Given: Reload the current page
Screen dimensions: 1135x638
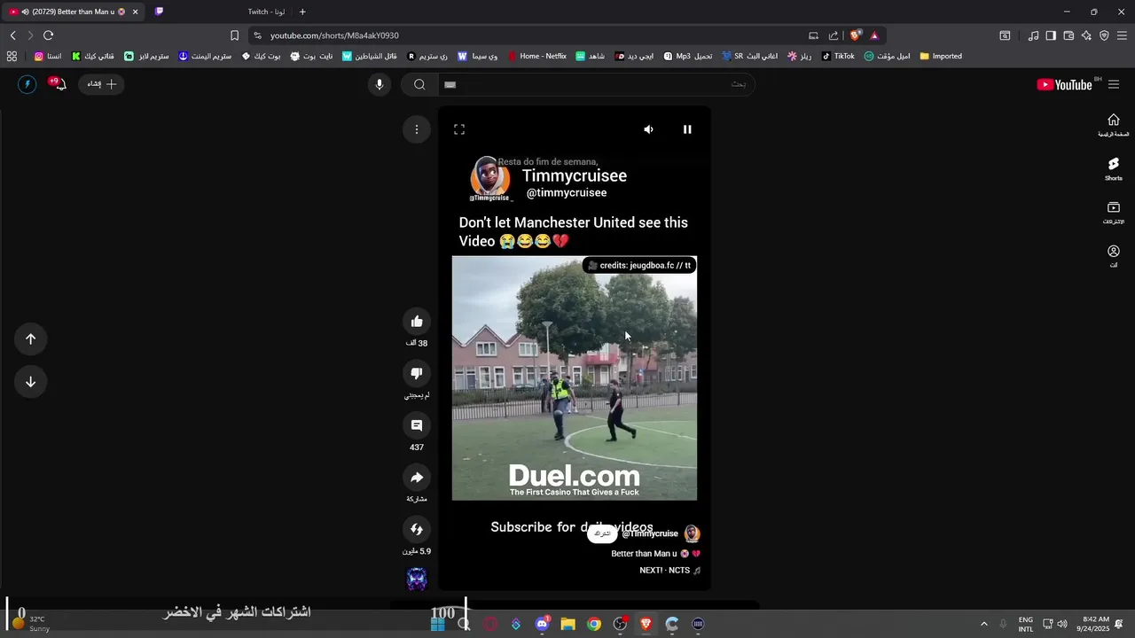Looking at the screenshot, I should click(x=48, y=35).
